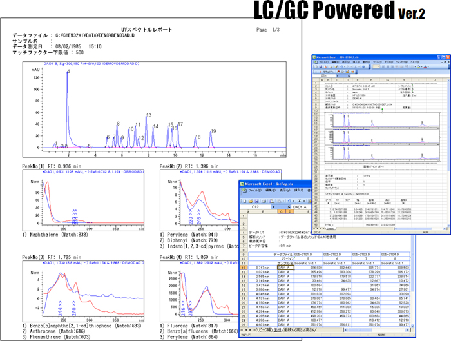Open font size combo box in 005-0104 toolbar
Screen dimensions: 451x341
[x=376, y=67]
